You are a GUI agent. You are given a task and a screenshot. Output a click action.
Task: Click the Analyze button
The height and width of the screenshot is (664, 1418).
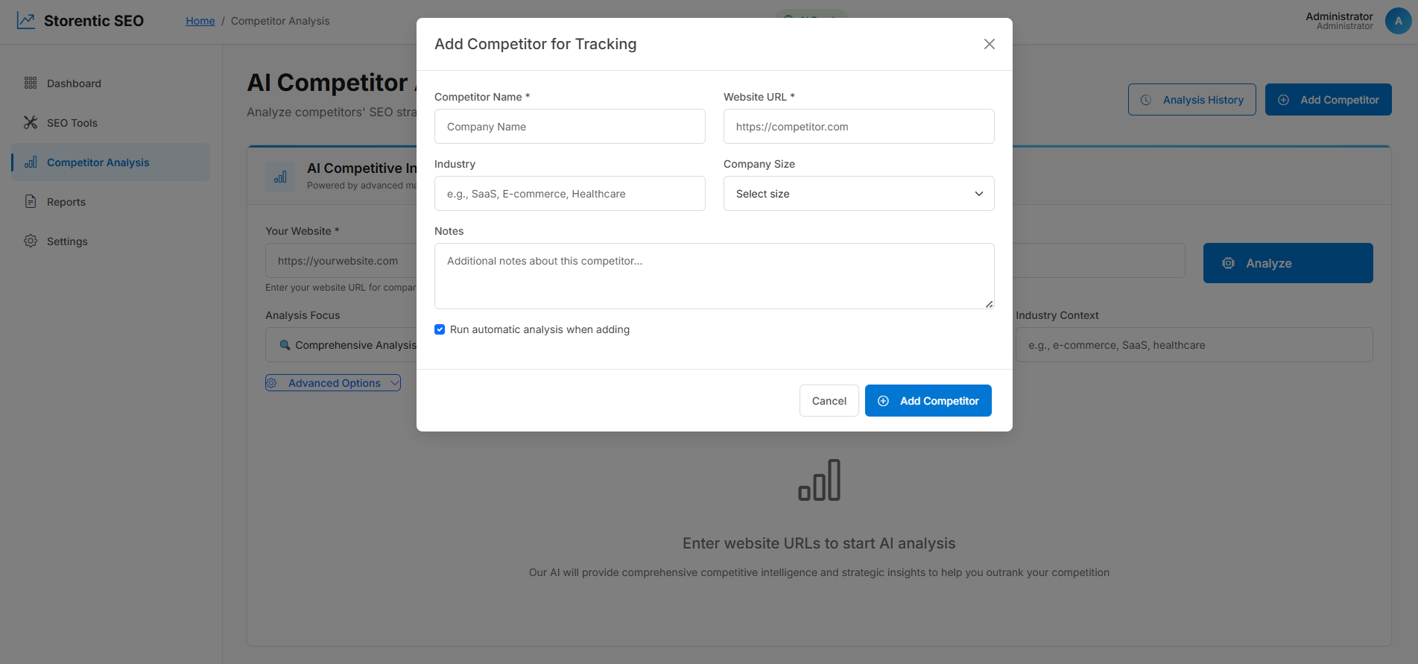pyautogui.click(x=1288, y=263)
